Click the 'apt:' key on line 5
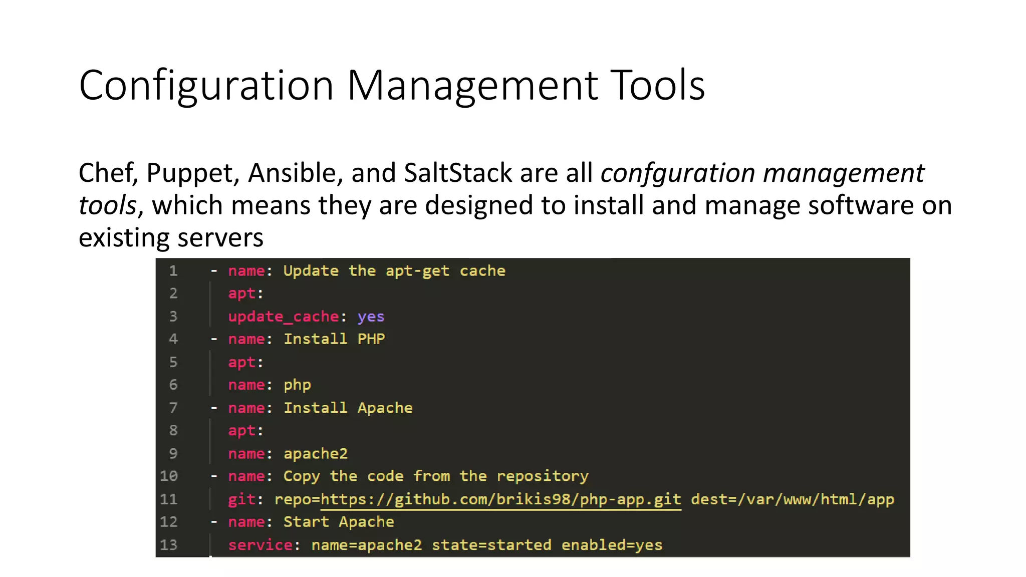The image size is (1026, 577). (x=245, y=363)
